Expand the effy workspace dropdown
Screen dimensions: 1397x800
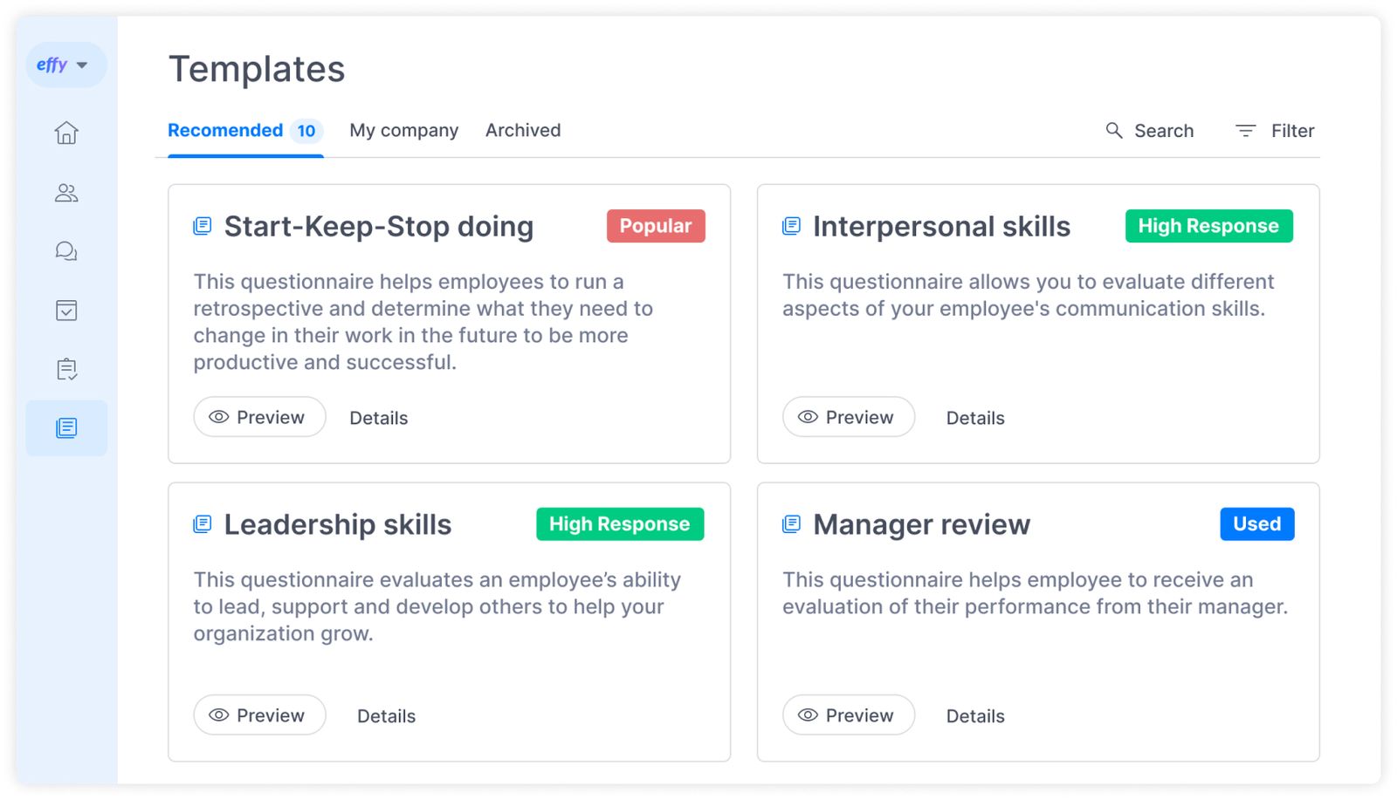pos(65,64)
